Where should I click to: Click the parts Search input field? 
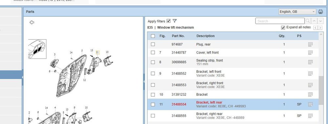click(280, 21)
